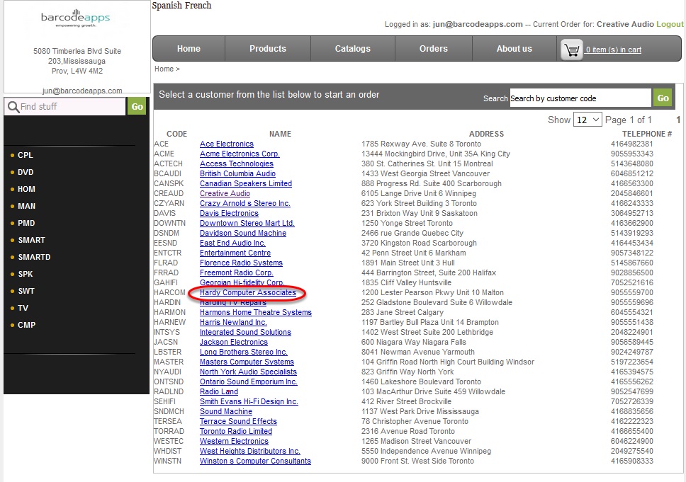This screenshot has width=686, height=482.
Task: Choose customer Masters Computer Systems
Action: tap(247, 362)
